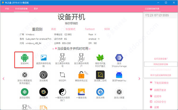Click 激活黑洞 planet icon
This screenshot has height=110, width=178.
tap(44, 92)
